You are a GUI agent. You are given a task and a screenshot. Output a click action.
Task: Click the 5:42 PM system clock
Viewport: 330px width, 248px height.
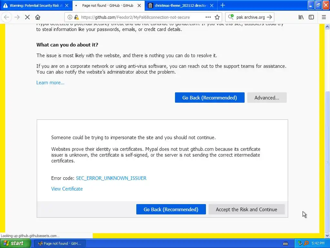(x=318, y=243)
